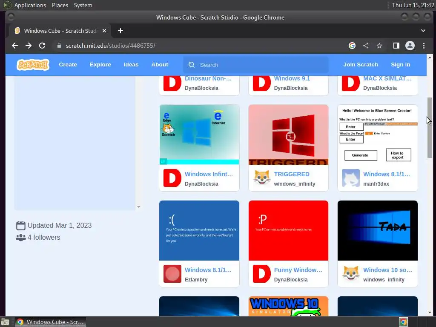Open Chrome three-dot menu
This screenshot has width=436, height=327.
[x=424, y=46]
